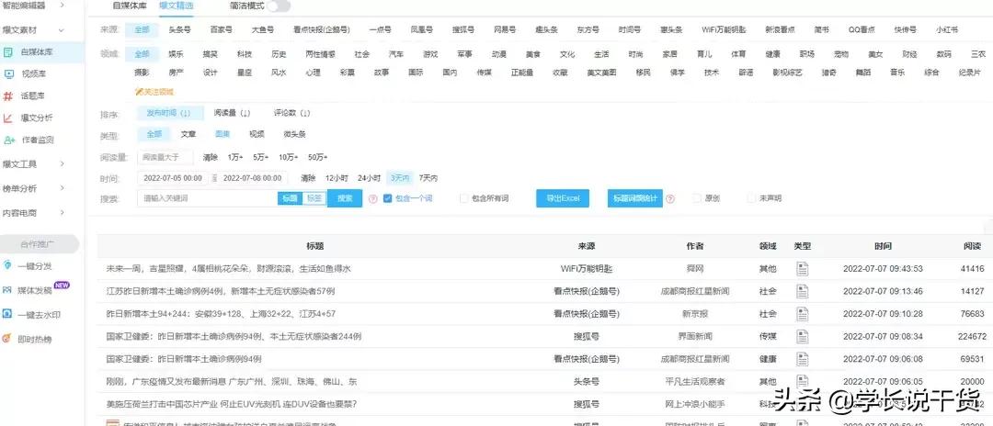Viewport: 993px width, 426px height.
Task: Click document type icon in 舜网 row
Action: 803,269
